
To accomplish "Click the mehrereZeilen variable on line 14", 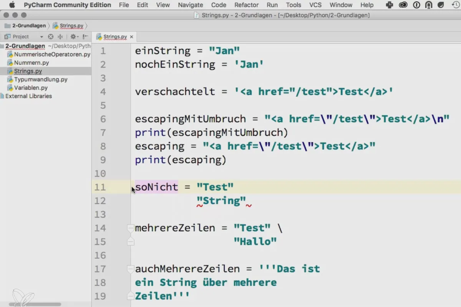I will (x=175, y=228).
